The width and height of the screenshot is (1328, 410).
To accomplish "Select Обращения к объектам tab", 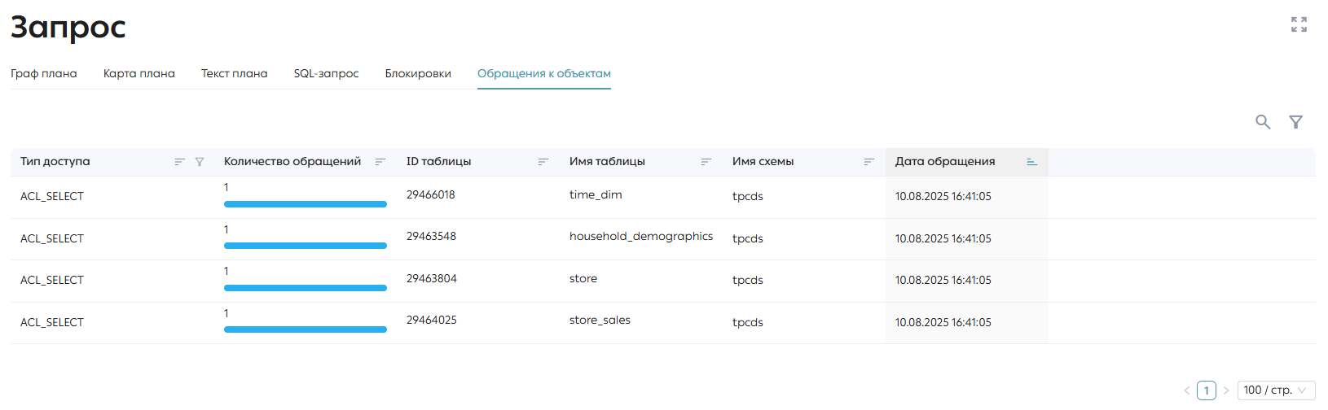I will click(x=544, y=73).
